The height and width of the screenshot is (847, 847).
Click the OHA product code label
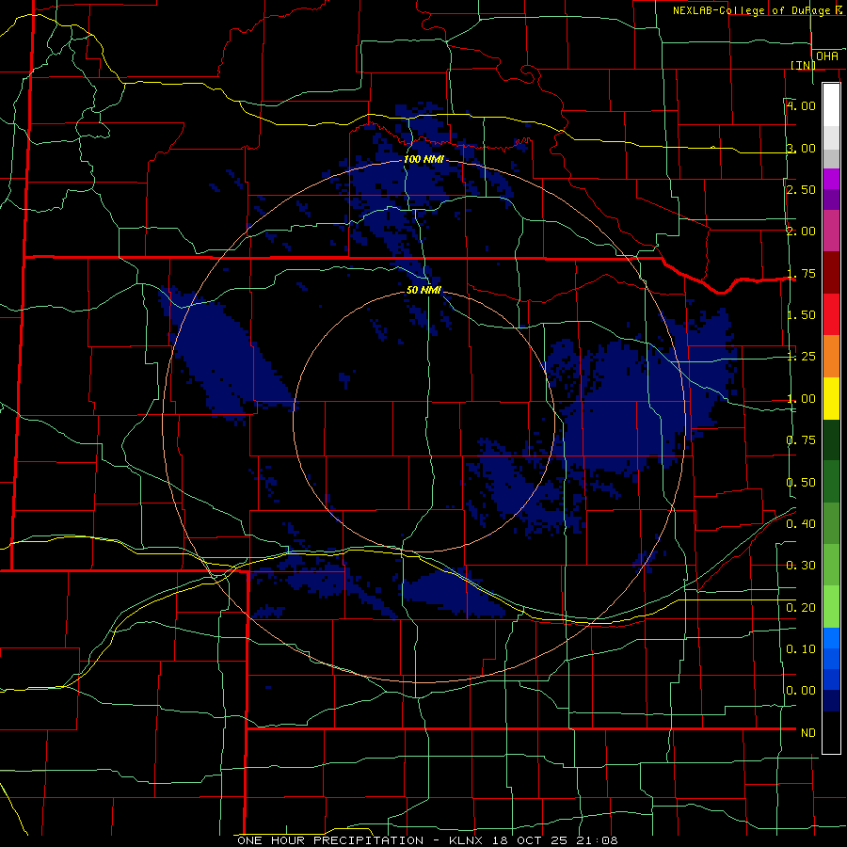coord(827,56)
